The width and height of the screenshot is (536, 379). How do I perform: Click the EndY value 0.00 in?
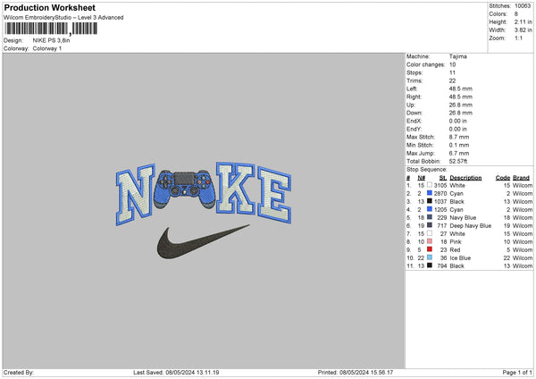(x=457, y=129)
